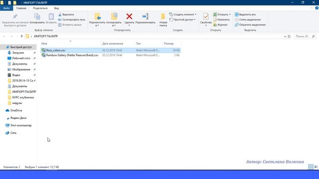Switch to Large icons view in status bar

pos(316,167)
